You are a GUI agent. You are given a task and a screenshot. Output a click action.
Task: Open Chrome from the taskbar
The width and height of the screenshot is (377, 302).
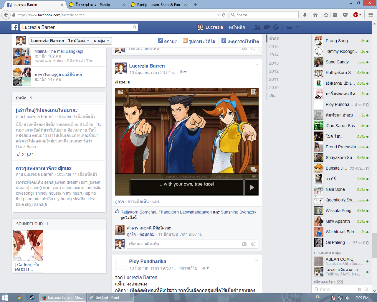coord(19,298)
